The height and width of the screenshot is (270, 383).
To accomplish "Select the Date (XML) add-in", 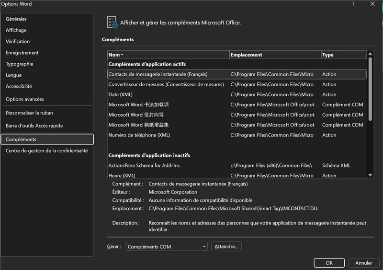I will 237,95.
